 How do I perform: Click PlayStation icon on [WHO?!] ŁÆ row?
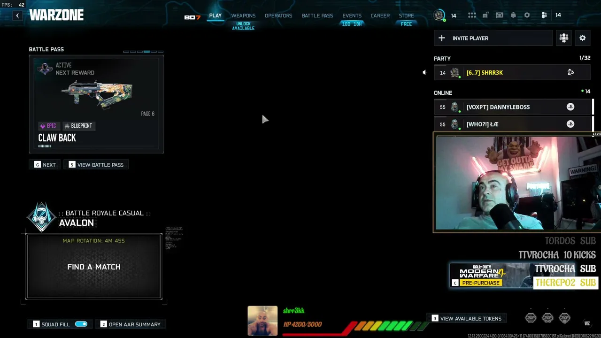[570, 124]
